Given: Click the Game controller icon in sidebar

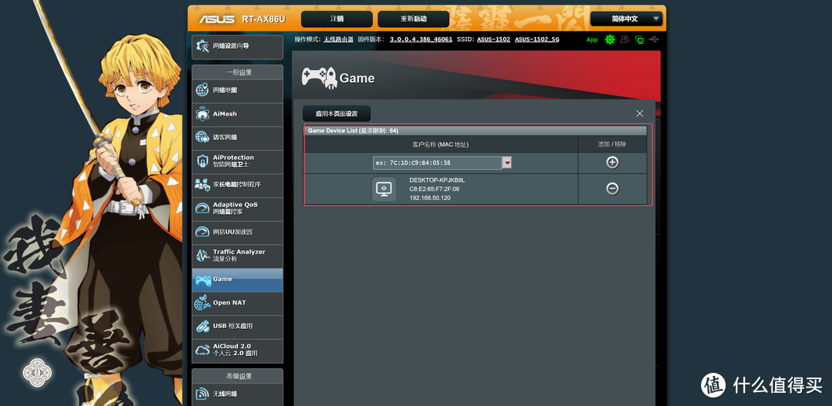Looking at the screenshot, I should [x=202, y=279].
